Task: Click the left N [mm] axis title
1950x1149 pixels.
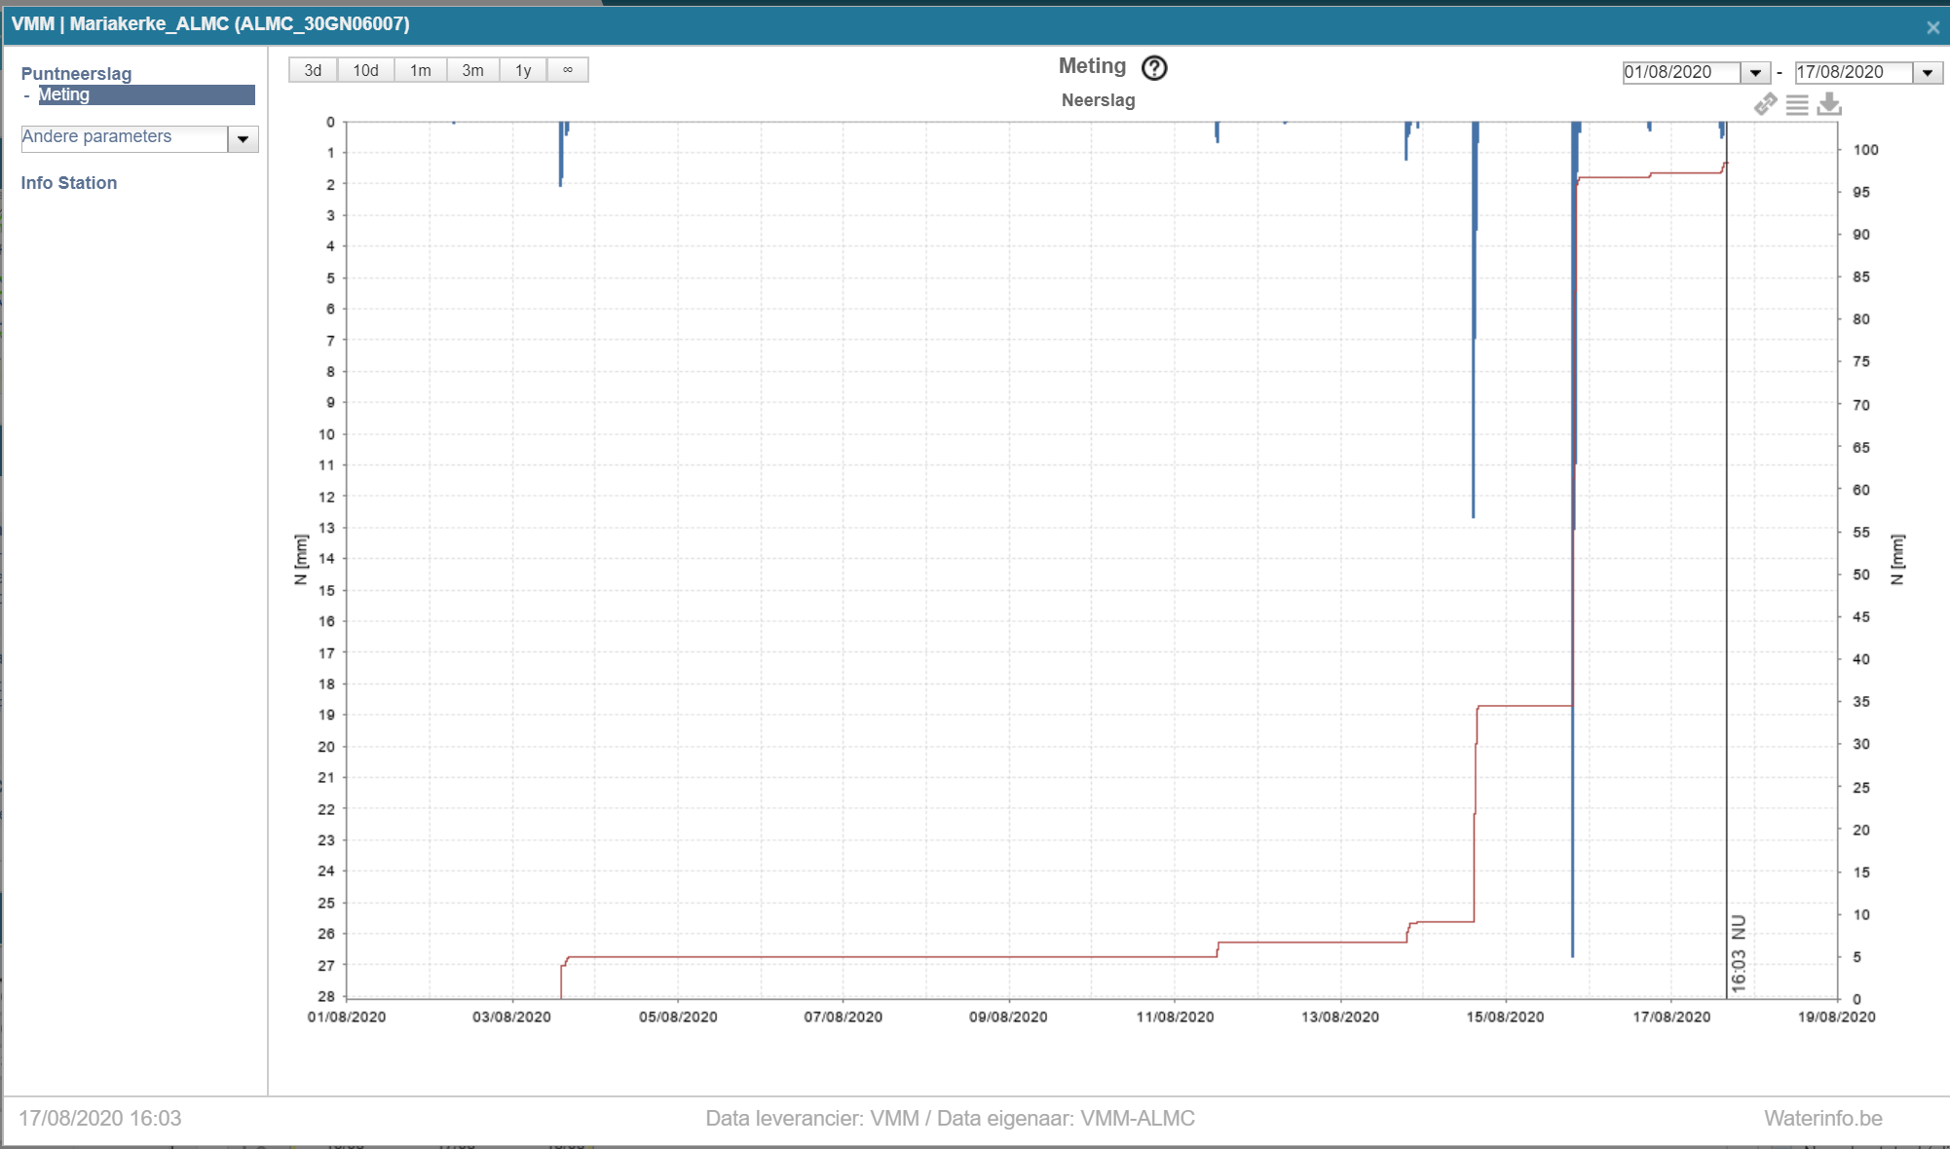Action: 300,559
